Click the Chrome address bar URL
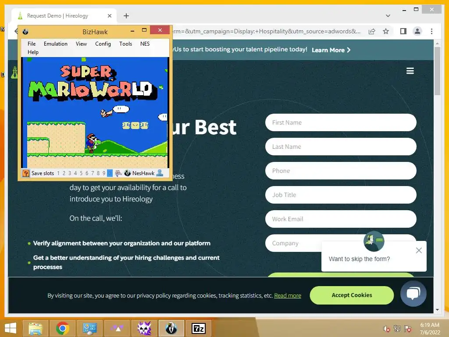Viewport: 449px width, 337px height. coord(266,31)
